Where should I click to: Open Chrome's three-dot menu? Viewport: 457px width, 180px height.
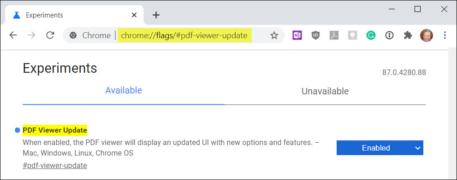445,35
